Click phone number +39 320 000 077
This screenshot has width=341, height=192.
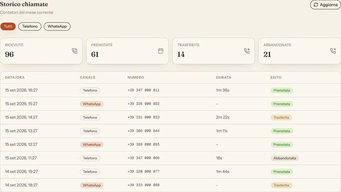(144, 171)
